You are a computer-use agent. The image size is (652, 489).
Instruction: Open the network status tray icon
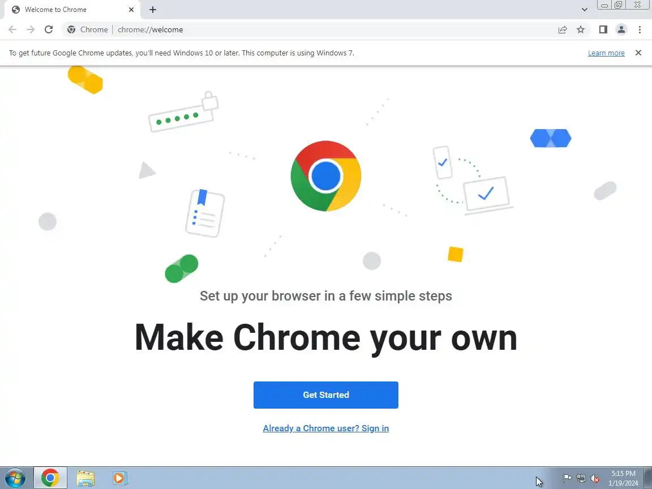tap(581, 479)
